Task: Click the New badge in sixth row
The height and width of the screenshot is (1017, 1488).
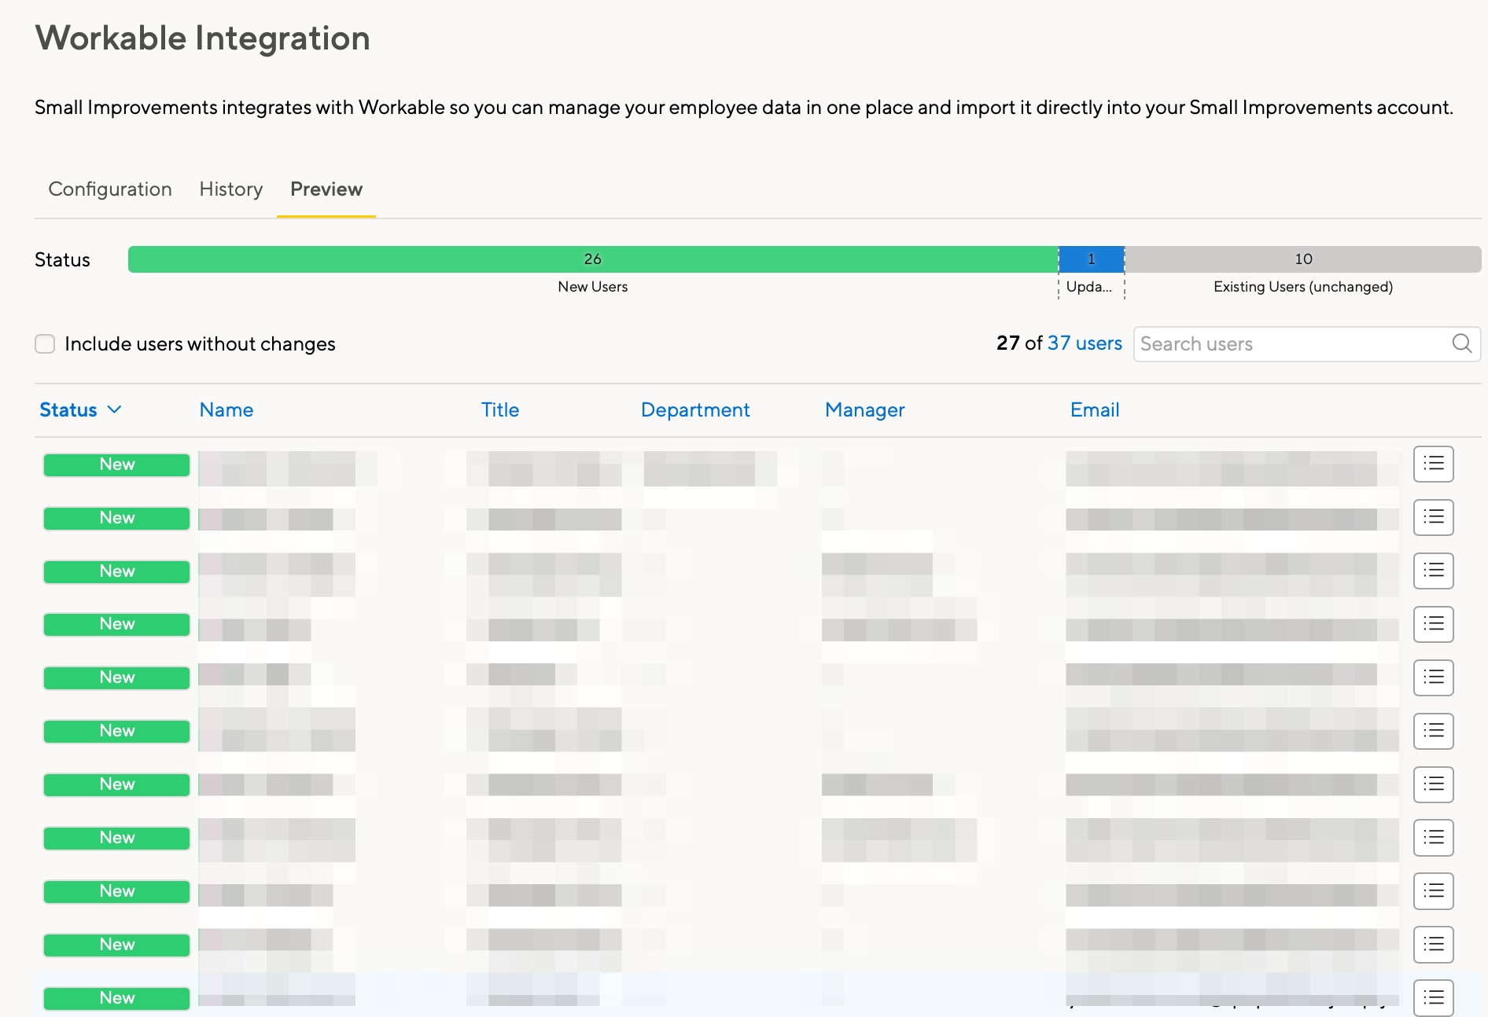Action: (116, 731)
